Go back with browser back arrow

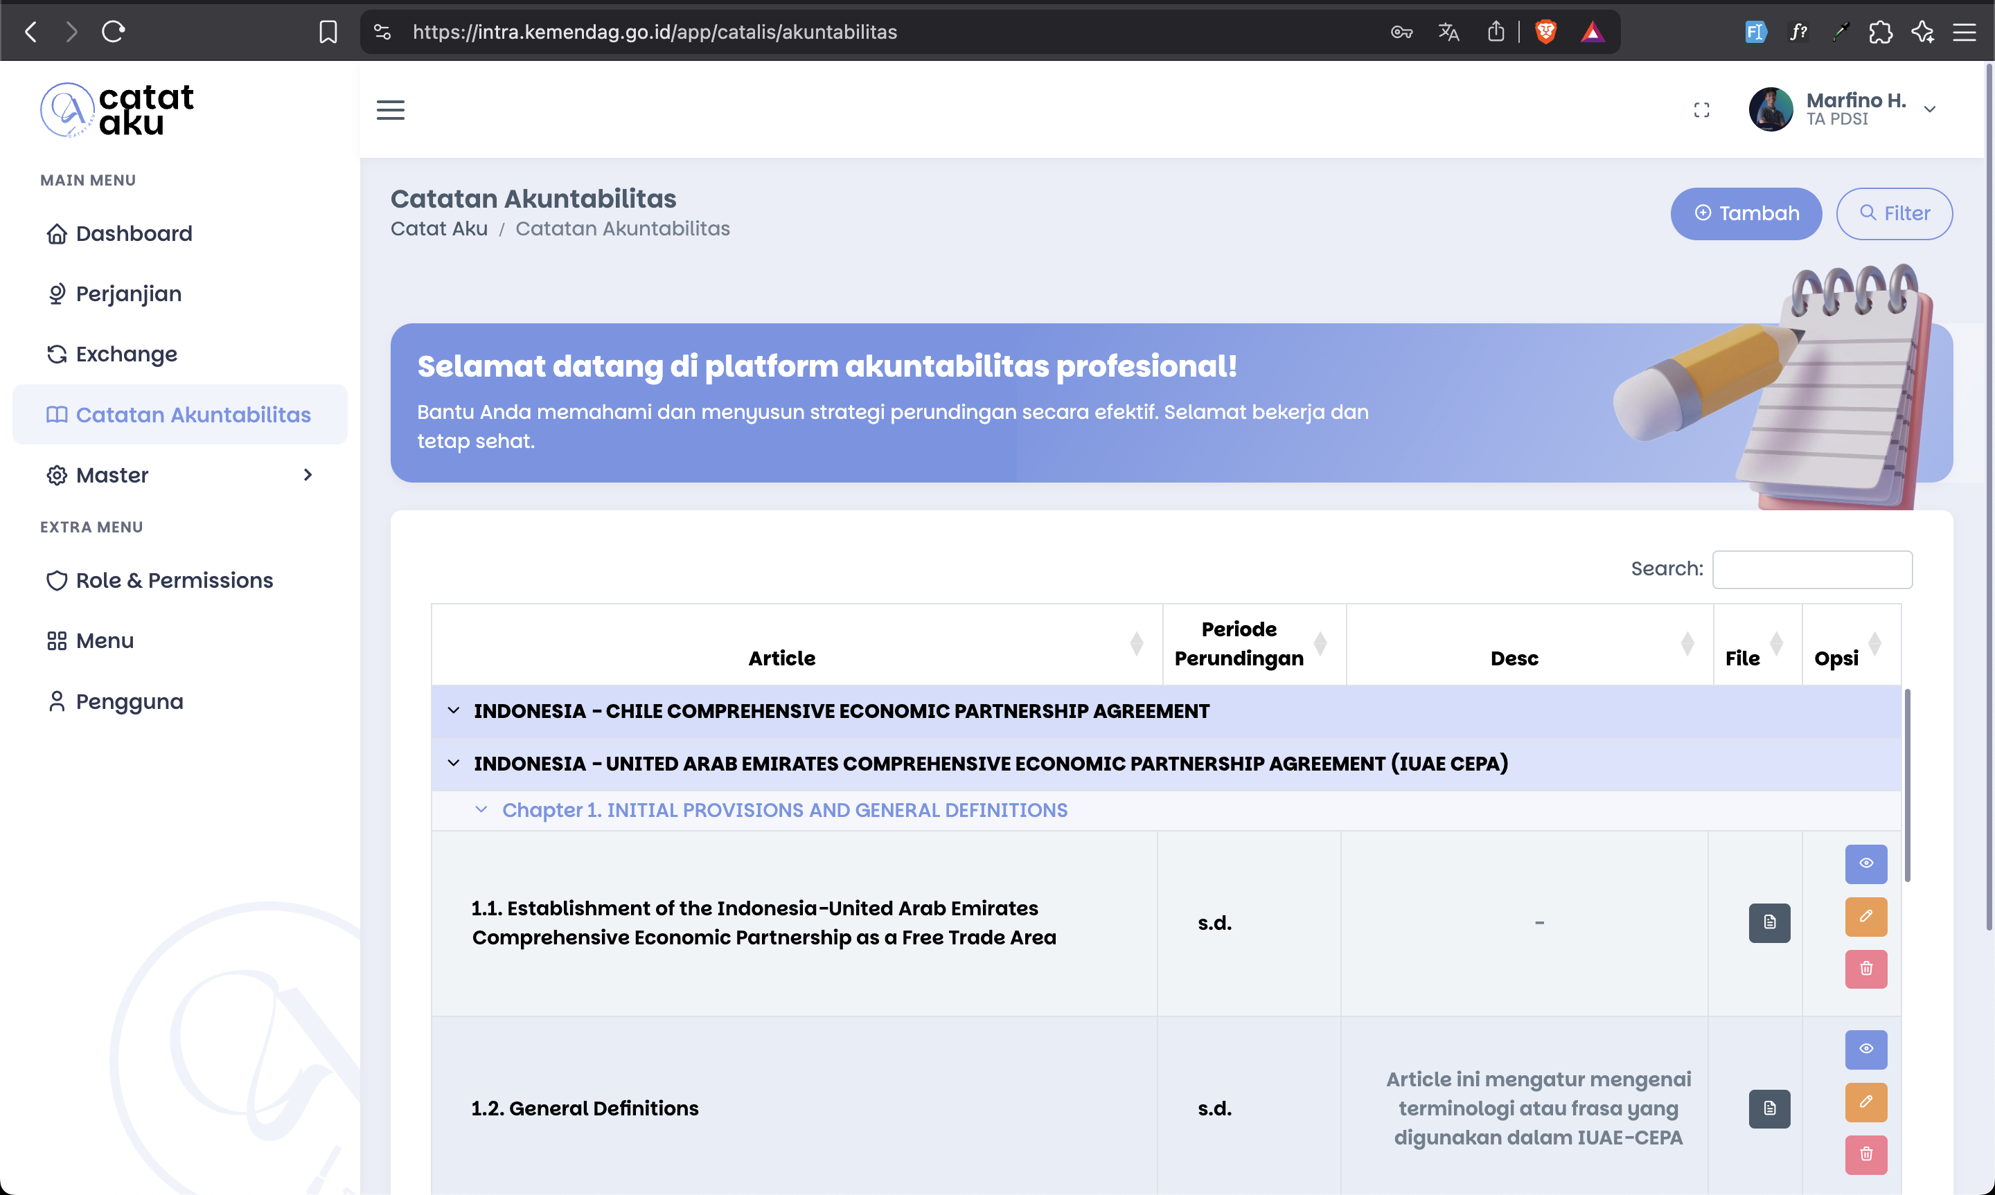point(31,31)
